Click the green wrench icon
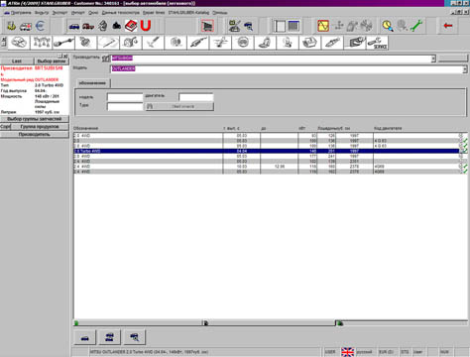Screen dimensions: 470x357 tap(416, 26)
